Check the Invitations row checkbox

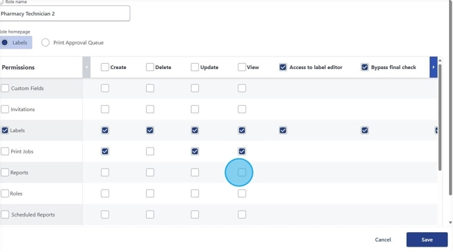pyautogui.click(x=5, y=109)
